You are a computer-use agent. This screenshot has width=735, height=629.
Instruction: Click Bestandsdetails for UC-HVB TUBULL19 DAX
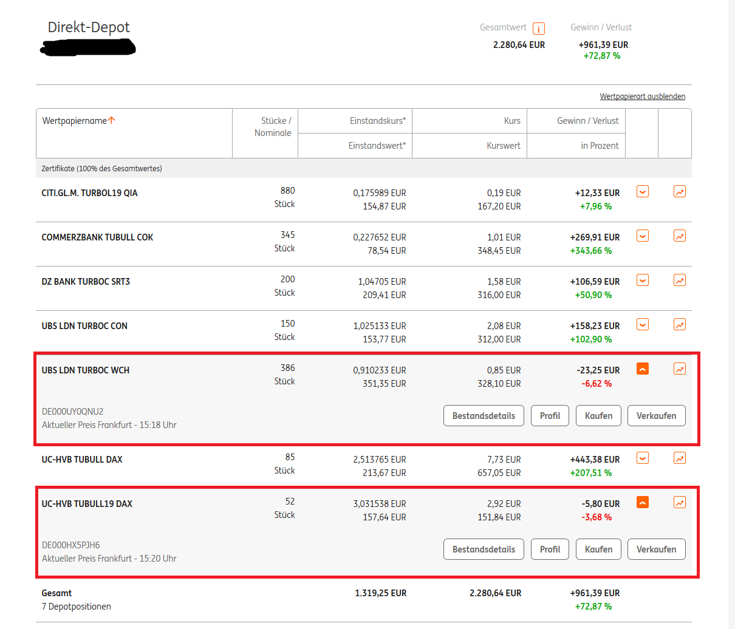(x=484, y=549)
